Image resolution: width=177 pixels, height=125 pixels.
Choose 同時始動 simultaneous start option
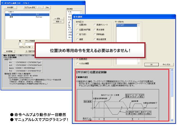[x=95, y=34]
